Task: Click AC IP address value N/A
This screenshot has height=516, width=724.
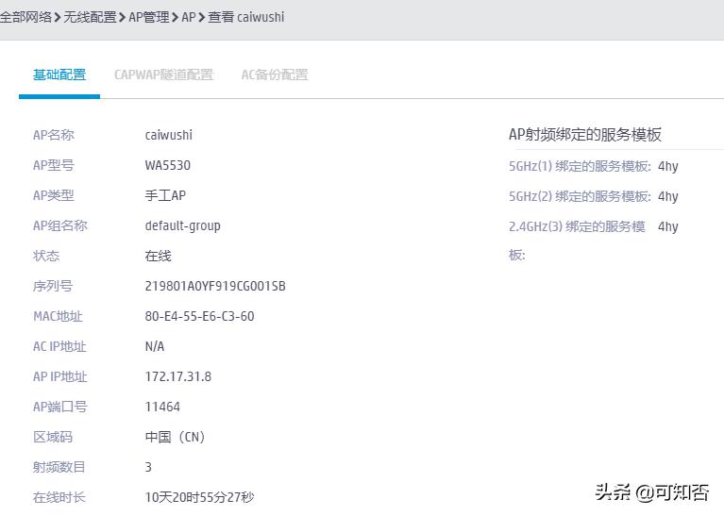Action: (x=155, y=346)
